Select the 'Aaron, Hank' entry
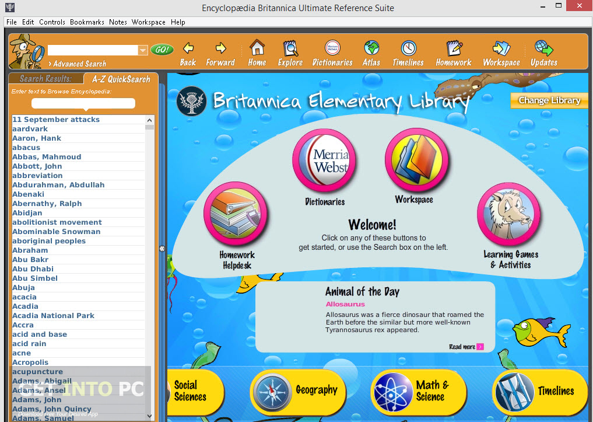The image size is (593, 422). (x=78, y=138)
